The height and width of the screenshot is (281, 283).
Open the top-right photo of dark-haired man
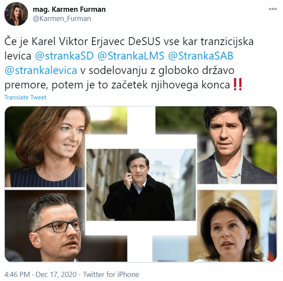click(237, 145)
